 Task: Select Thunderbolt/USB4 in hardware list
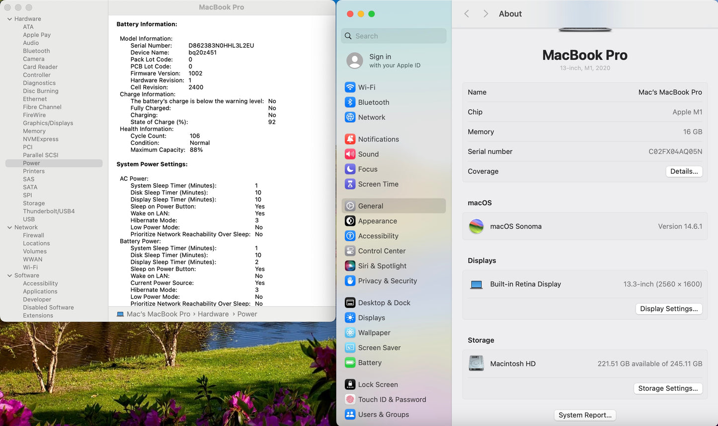pyautogui.click(x=49, y=211)
